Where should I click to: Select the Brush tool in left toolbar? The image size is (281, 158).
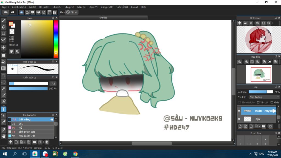coord(3,21)
